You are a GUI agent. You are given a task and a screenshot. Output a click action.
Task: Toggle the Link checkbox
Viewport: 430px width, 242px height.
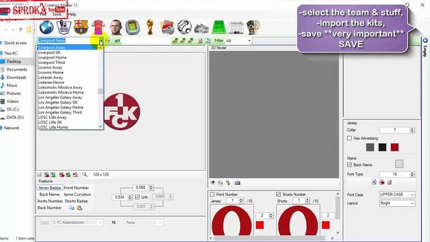pyautogui.click(x=137, y=197)
